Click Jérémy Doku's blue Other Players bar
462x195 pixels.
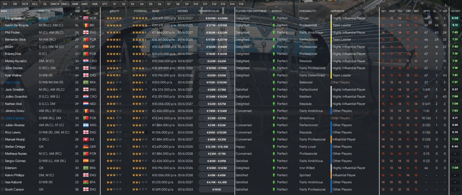[331, 111]
